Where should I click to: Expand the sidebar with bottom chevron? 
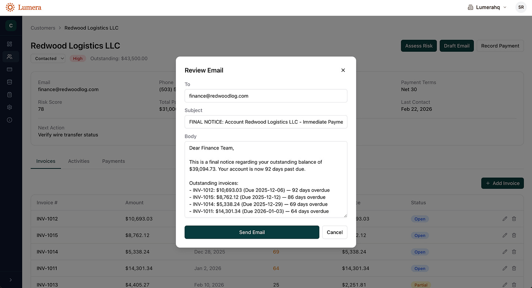[x=11, y=280]
